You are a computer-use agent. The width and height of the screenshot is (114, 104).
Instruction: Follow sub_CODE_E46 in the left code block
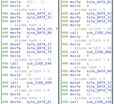tap(39, 64)
